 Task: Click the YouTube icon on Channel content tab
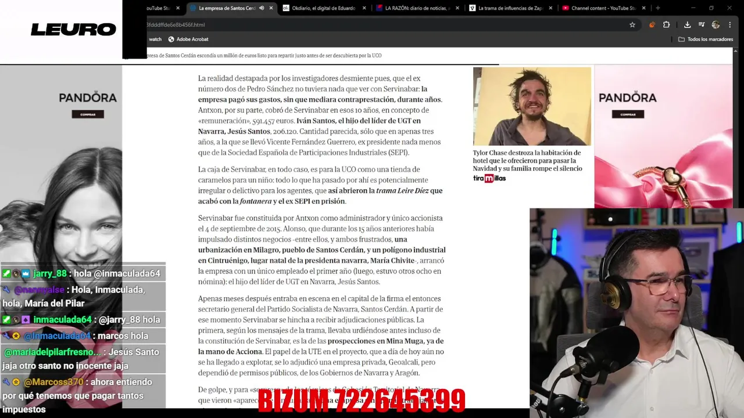tap(566, 8)
